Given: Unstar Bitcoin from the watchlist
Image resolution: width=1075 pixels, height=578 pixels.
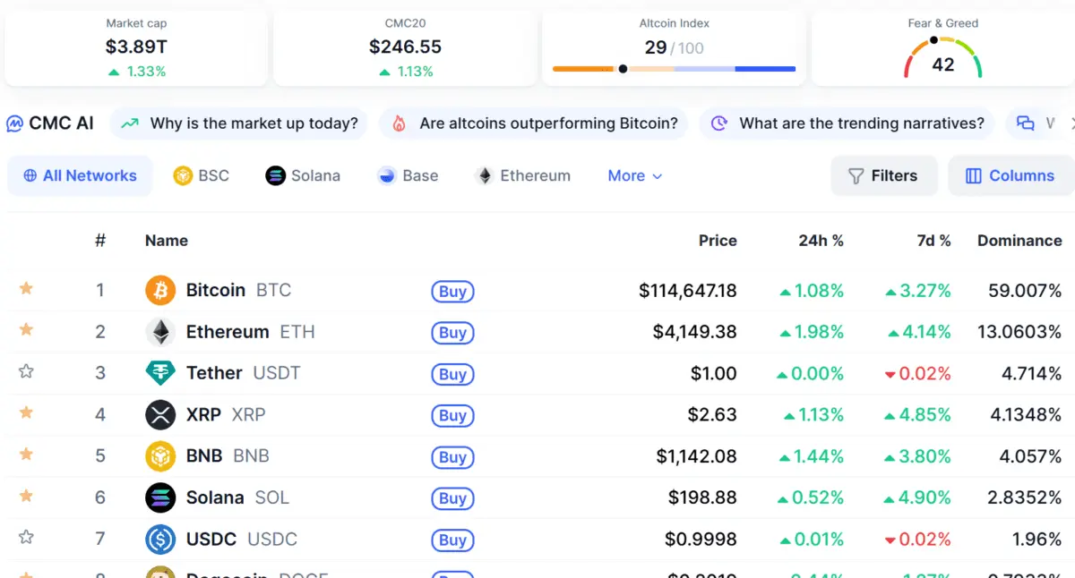Looking at the screenshot, I should (26, 288).
